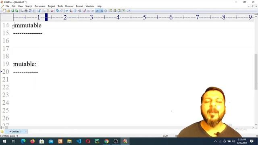Open OBS Studio from taskbar
The image size is (258, 145).
116,141
